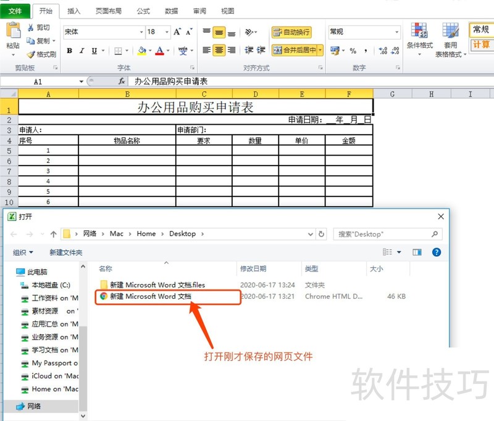Image resolution: width=494 pixels, height=421 pixels.
Task: Click the search "Desktop" field
Action: [388, 234]
